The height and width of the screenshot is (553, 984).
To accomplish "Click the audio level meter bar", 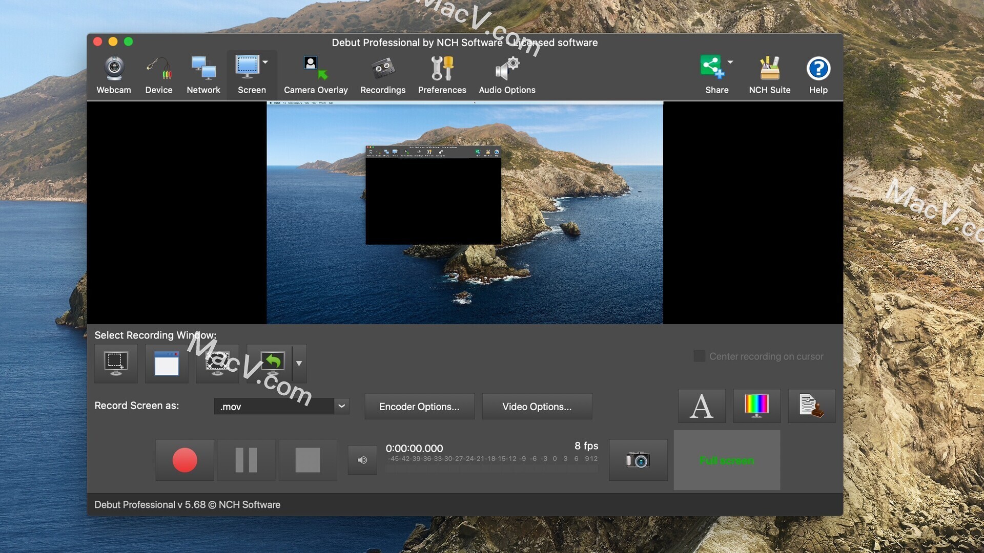I will pyautogui.click(x=491, y=468).
